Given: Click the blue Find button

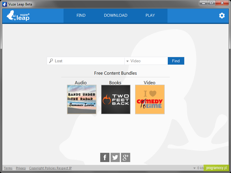Looking at the screenshot, I should [x=176, y=61].
